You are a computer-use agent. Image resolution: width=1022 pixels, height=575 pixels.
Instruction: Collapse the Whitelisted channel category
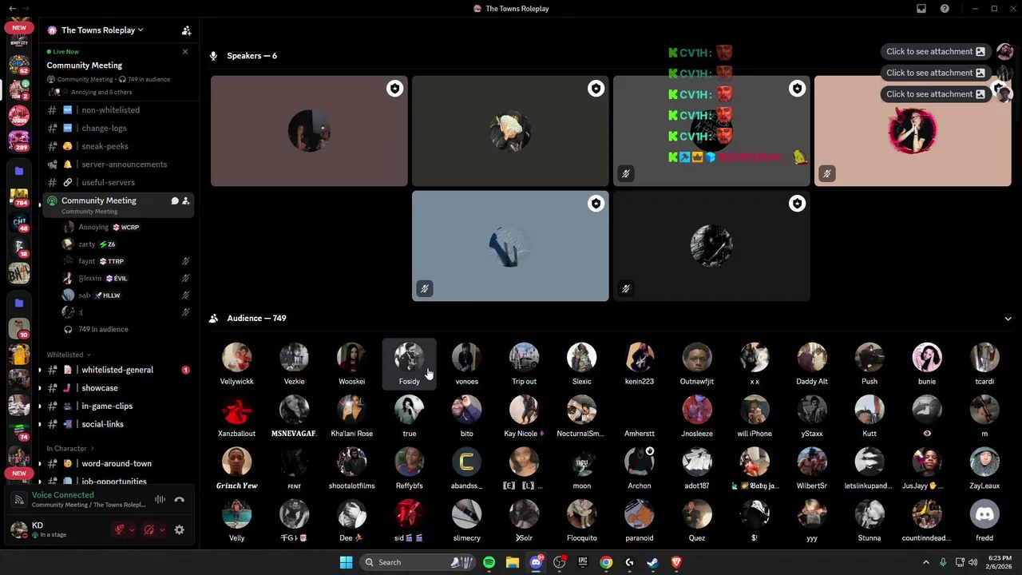(69, 355)
